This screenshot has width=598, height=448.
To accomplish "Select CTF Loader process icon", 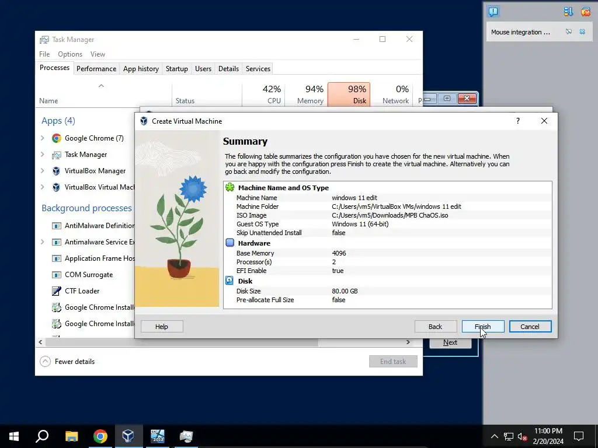I will point(57,291).
